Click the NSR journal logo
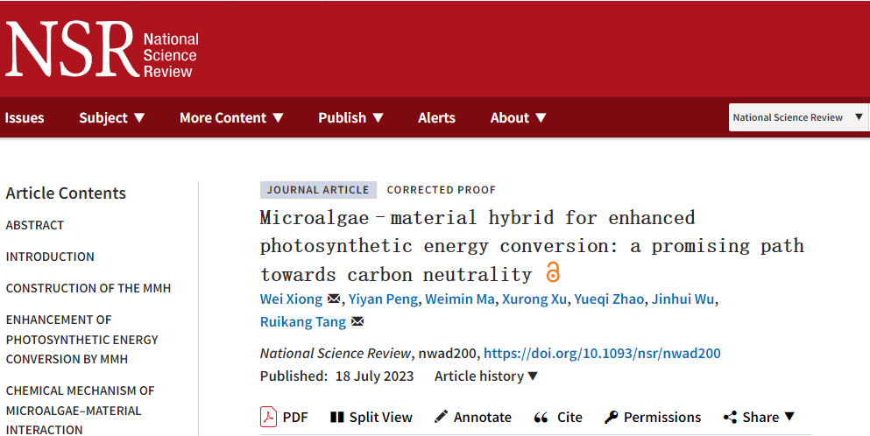The height and width of the screenshot is (436, 870). [103, 50]
